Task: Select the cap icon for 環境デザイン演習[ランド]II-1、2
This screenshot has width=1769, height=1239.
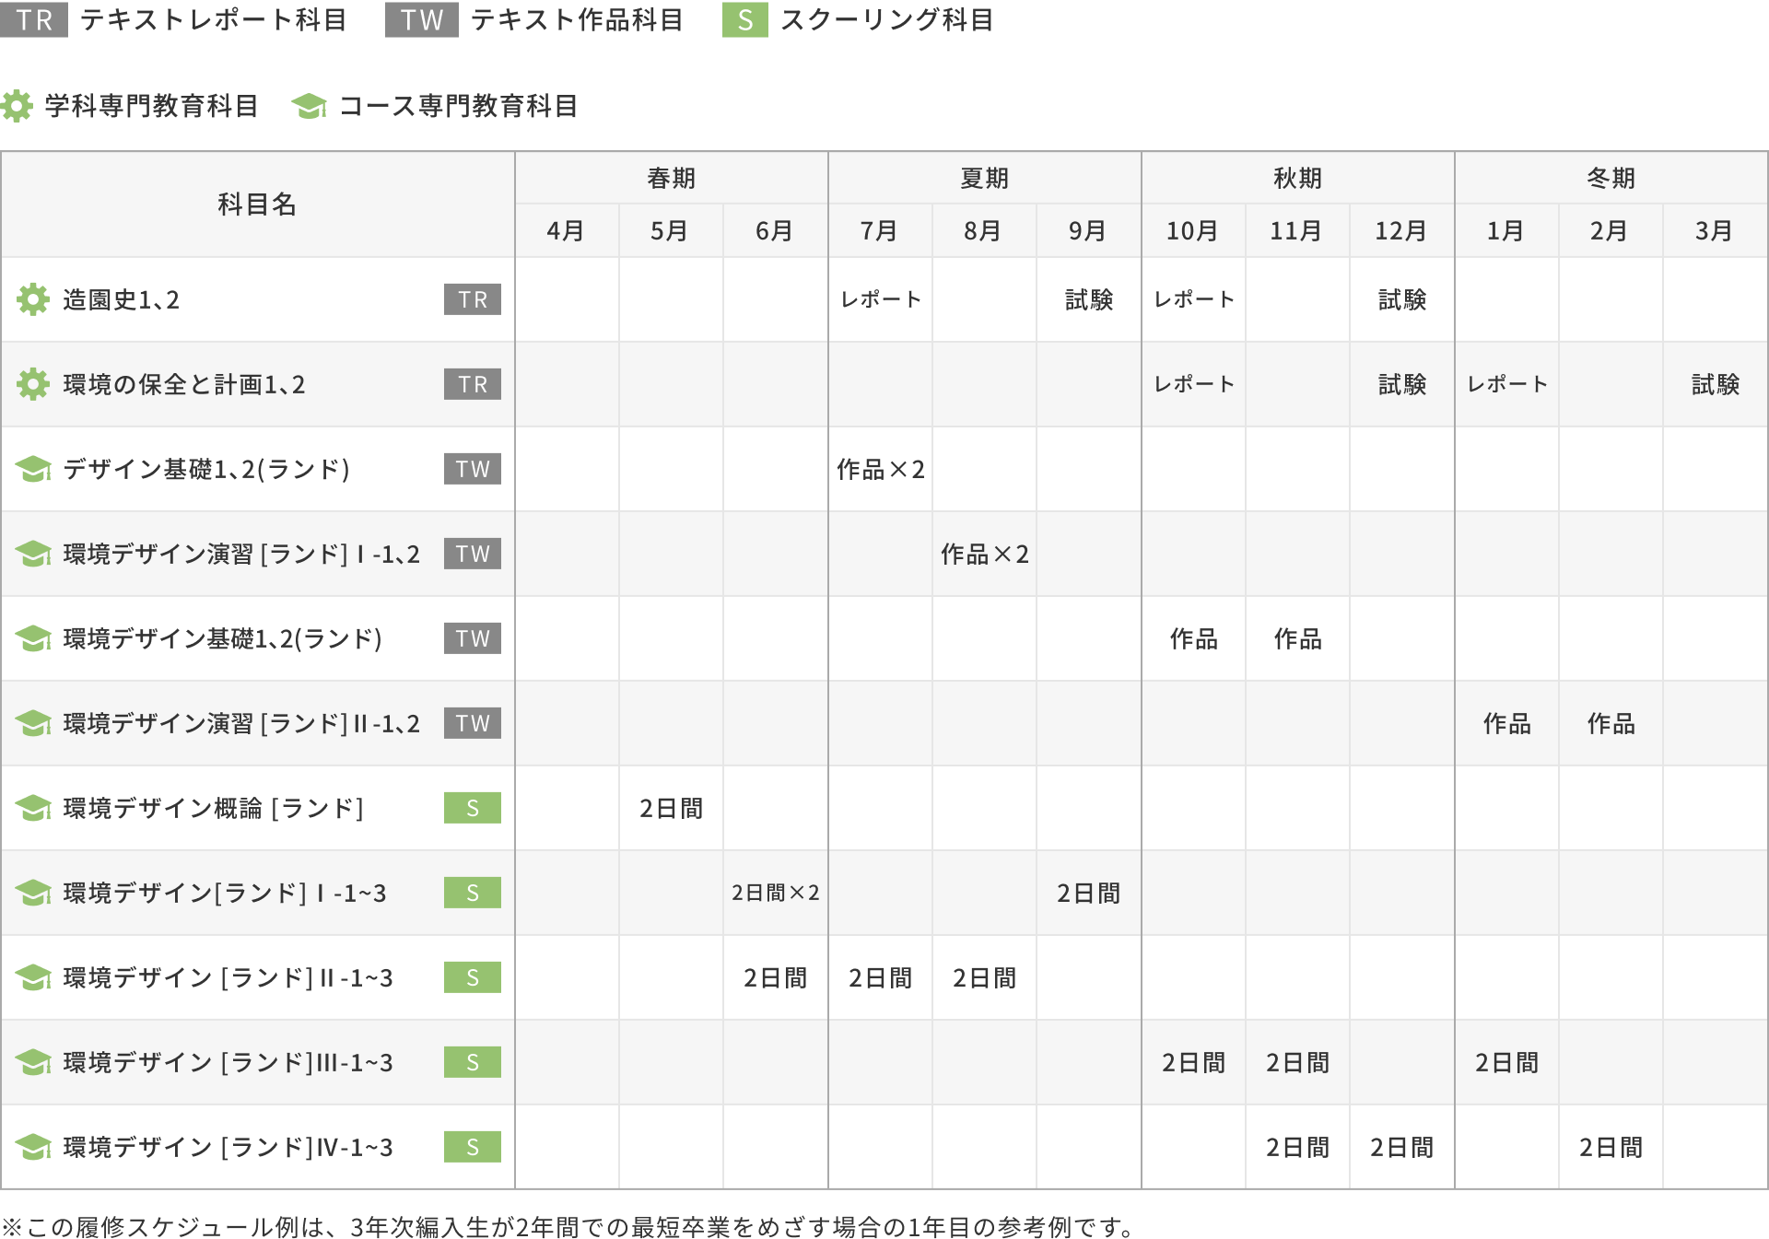Action: tap(33, 723)
